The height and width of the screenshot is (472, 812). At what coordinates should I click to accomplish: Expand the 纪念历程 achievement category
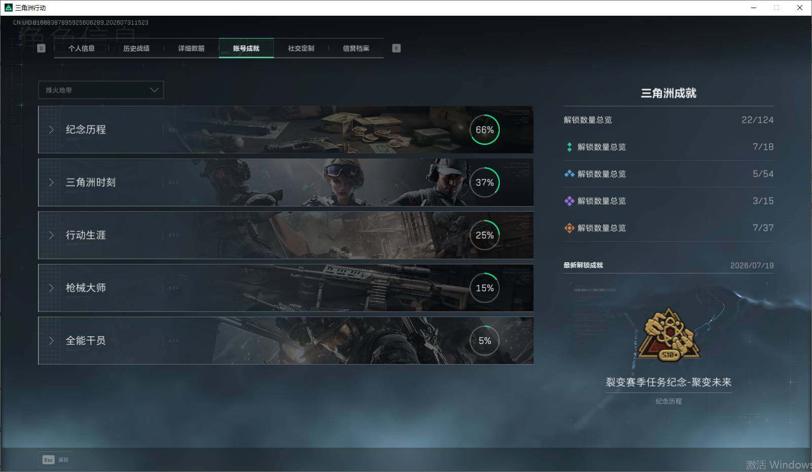pyautogui.click(x=286, y=130)
